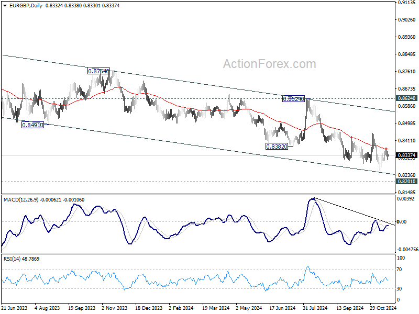Click the 2 Feb 2024 date label

pyautogui.click(x=181, y=308)
